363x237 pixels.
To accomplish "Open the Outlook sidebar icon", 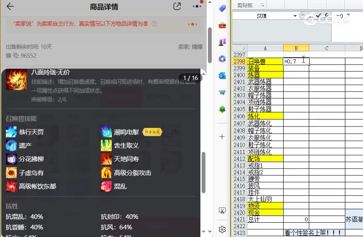I will pos(222,76).
